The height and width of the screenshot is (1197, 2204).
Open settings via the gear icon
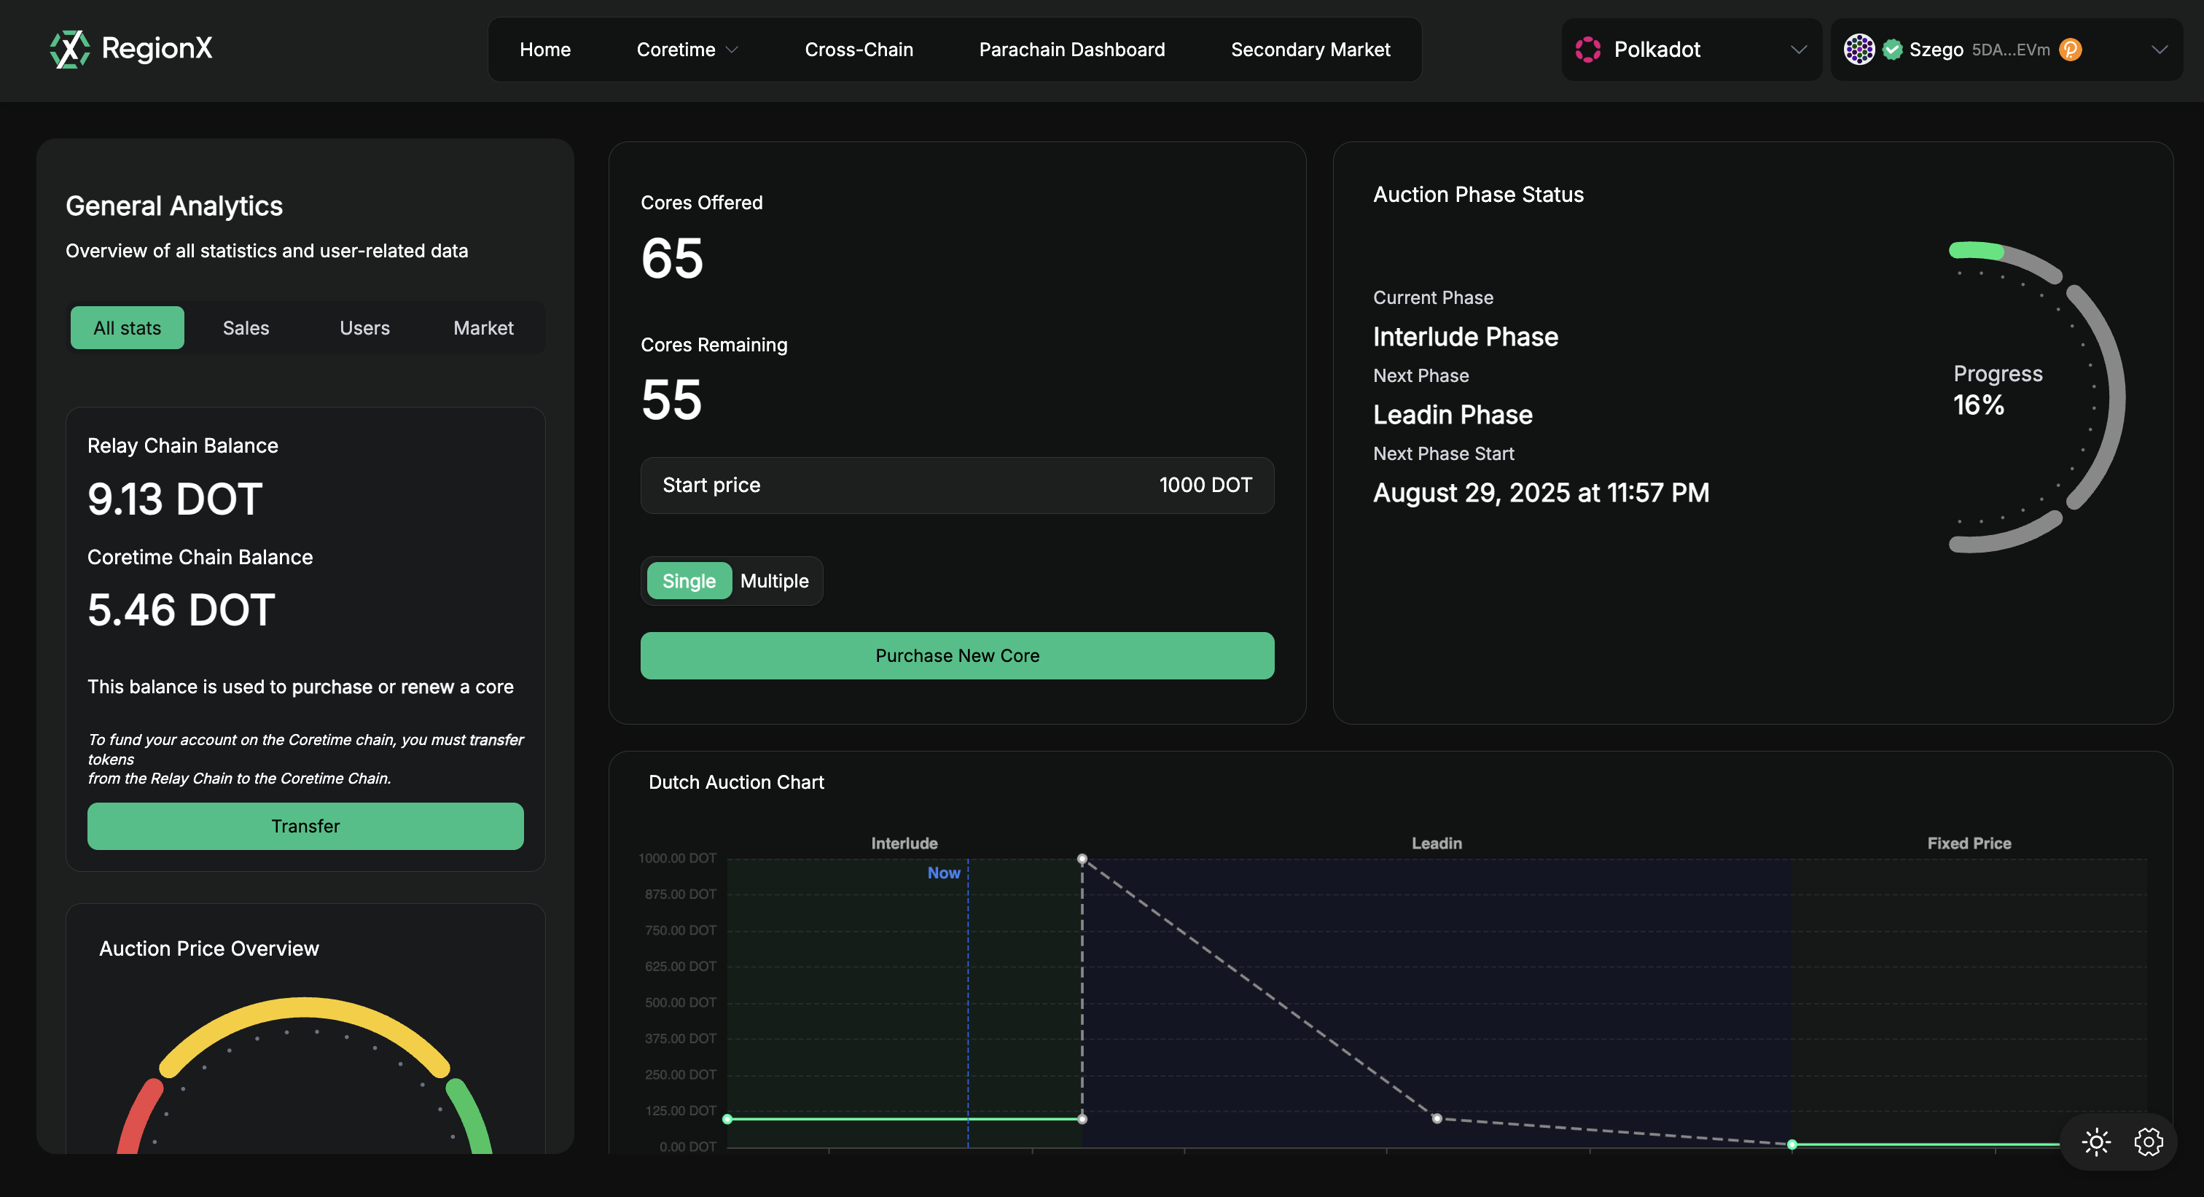coord(2149,1142)
